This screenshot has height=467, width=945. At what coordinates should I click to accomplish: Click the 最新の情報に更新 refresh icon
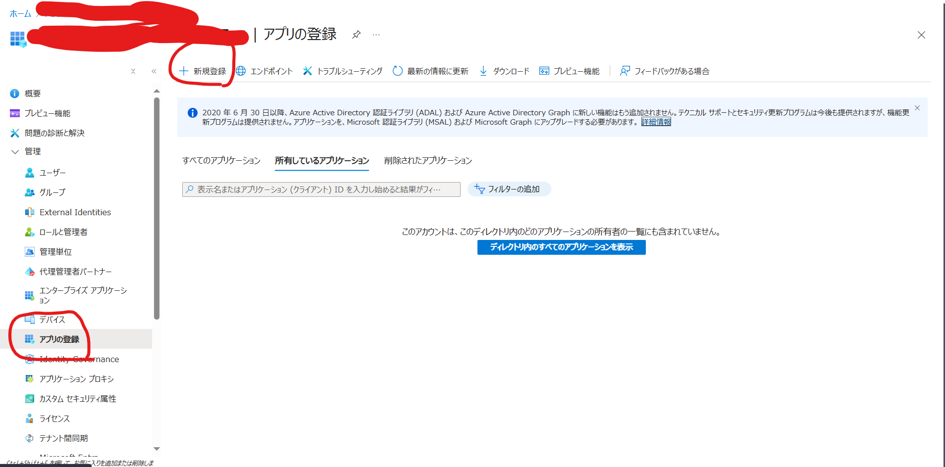tap(397, 71)
